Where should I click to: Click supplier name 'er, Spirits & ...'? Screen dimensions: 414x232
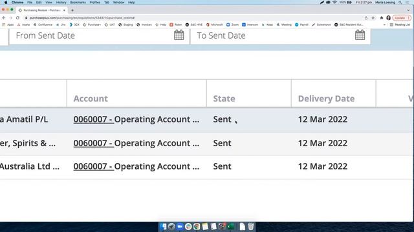[x=28, y=143]
